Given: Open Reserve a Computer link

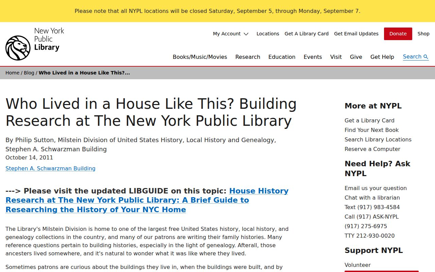Looking at the screenshot, I should pyautogui.click(x=372, y=149).
